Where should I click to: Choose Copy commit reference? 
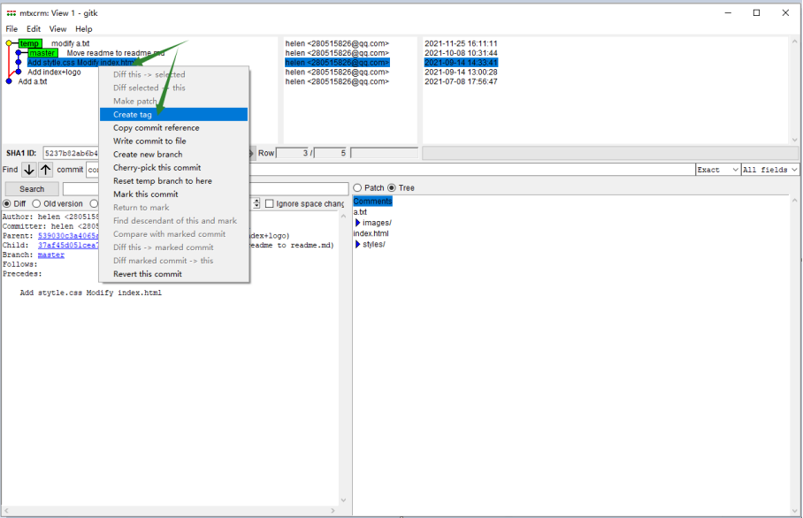[x=173, y=127]
